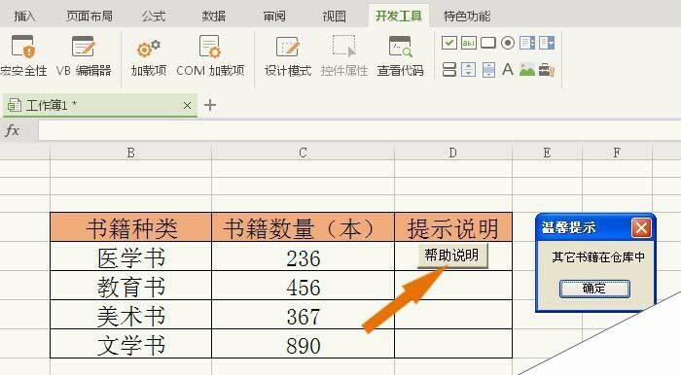Select the 书籍数量（本） header cell
The height and width of the screenshot is (375, 681).
[304, 226]
